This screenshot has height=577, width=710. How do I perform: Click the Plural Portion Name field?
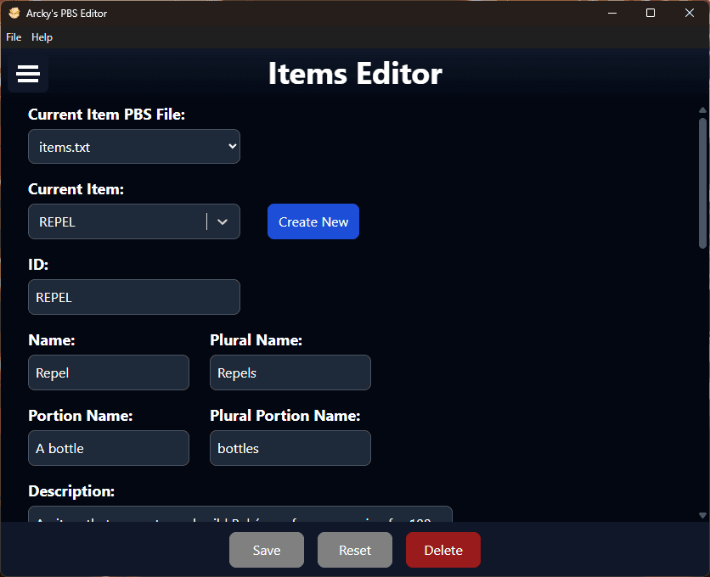290,448
